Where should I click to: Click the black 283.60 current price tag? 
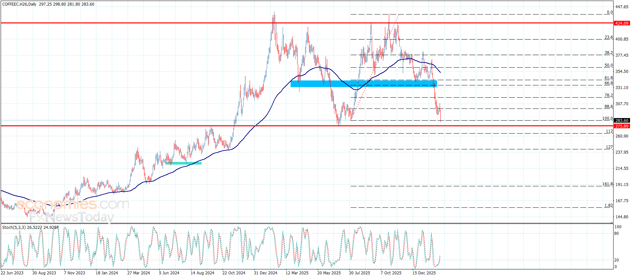(x=621, y=121)
